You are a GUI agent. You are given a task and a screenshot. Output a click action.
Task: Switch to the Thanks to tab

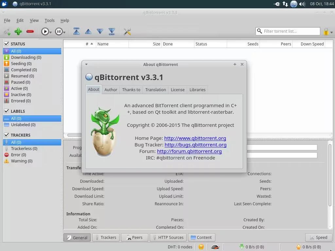[x=131, y=90]
